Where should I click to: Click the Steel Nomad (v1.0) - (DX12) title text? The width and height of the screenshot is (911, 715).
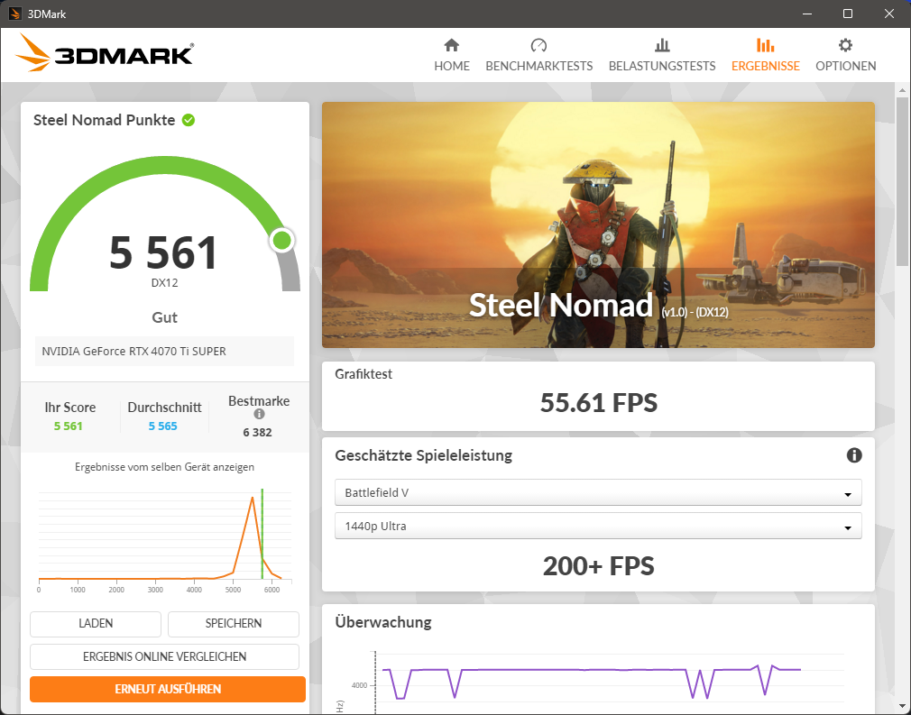[x=598, y=306]
